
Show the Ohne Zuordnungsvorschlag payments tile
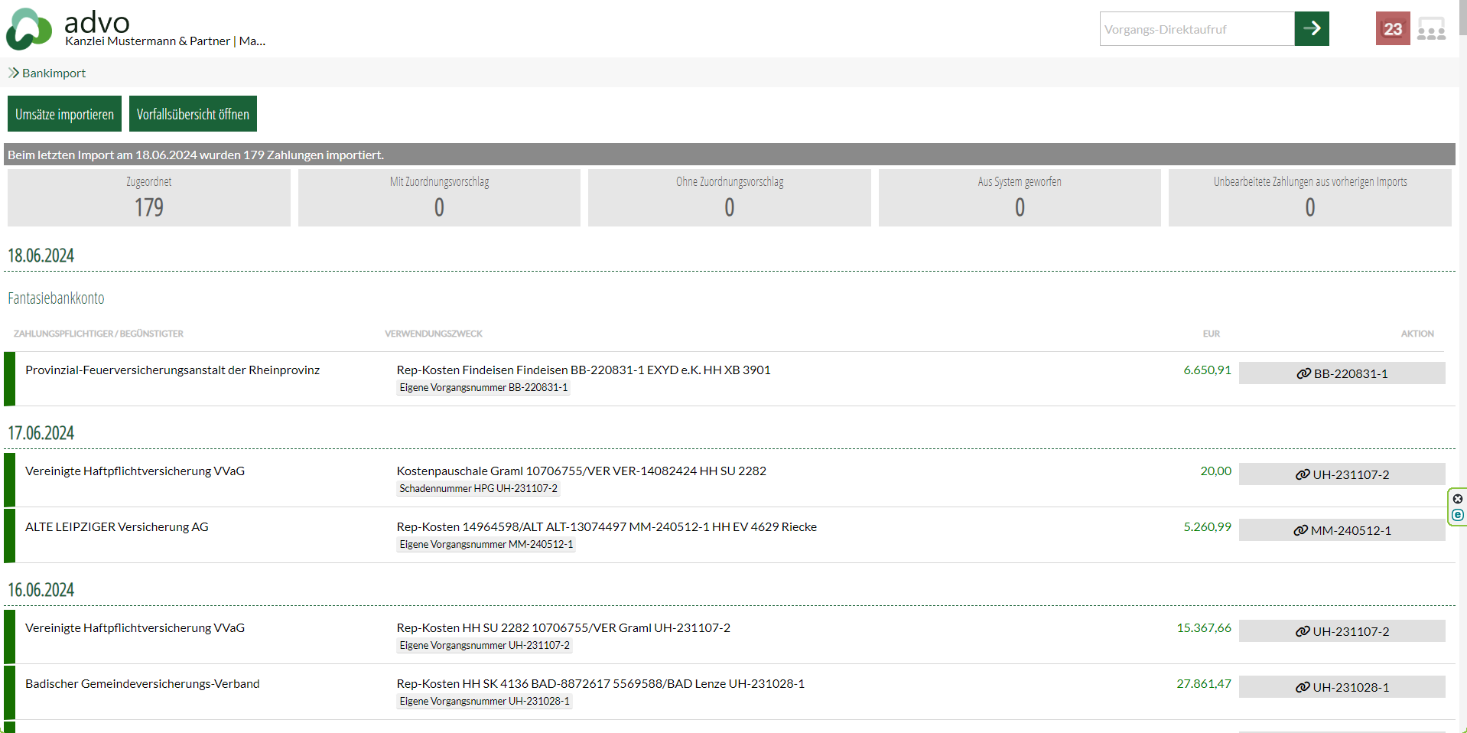729,197
